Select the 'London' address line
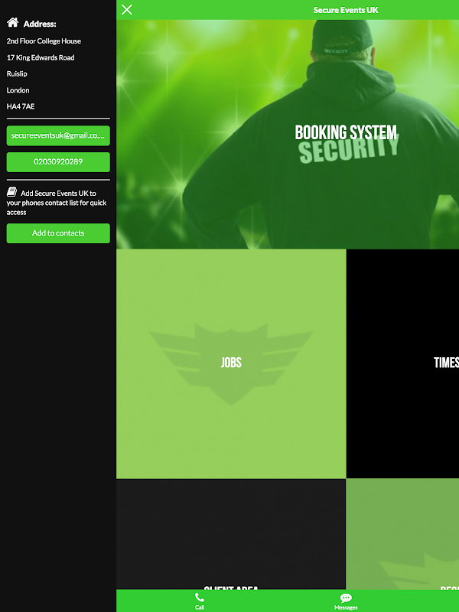 coord(18,90)
